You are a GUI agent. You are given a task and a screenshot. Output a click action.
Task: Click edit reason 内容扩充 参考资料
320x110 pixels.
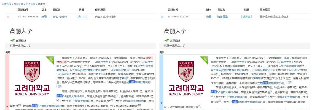tap(106, 17)
